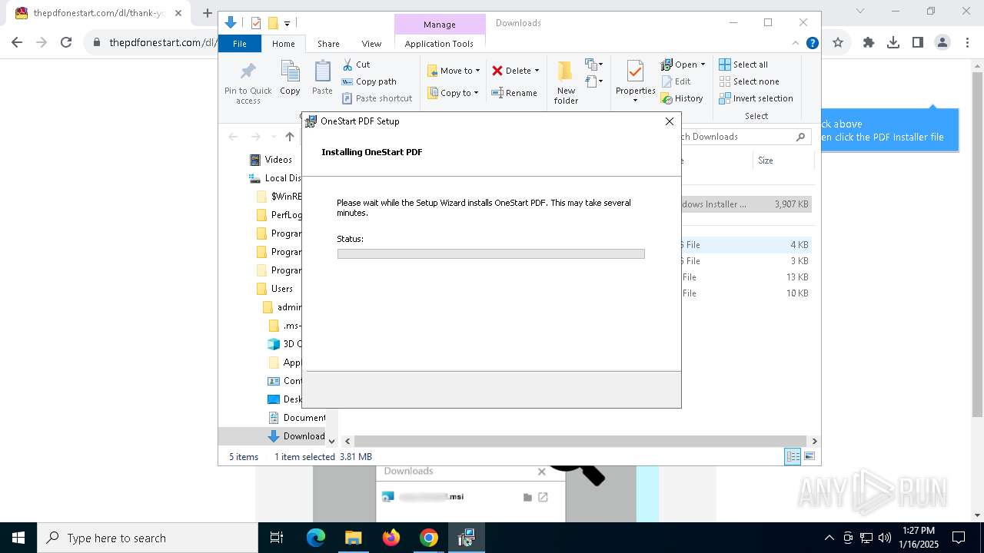The width and height of the screenshot is (984, 553).
Task: Open Chrome extensions puzzle icon
Action: click(x=869, y=43)
